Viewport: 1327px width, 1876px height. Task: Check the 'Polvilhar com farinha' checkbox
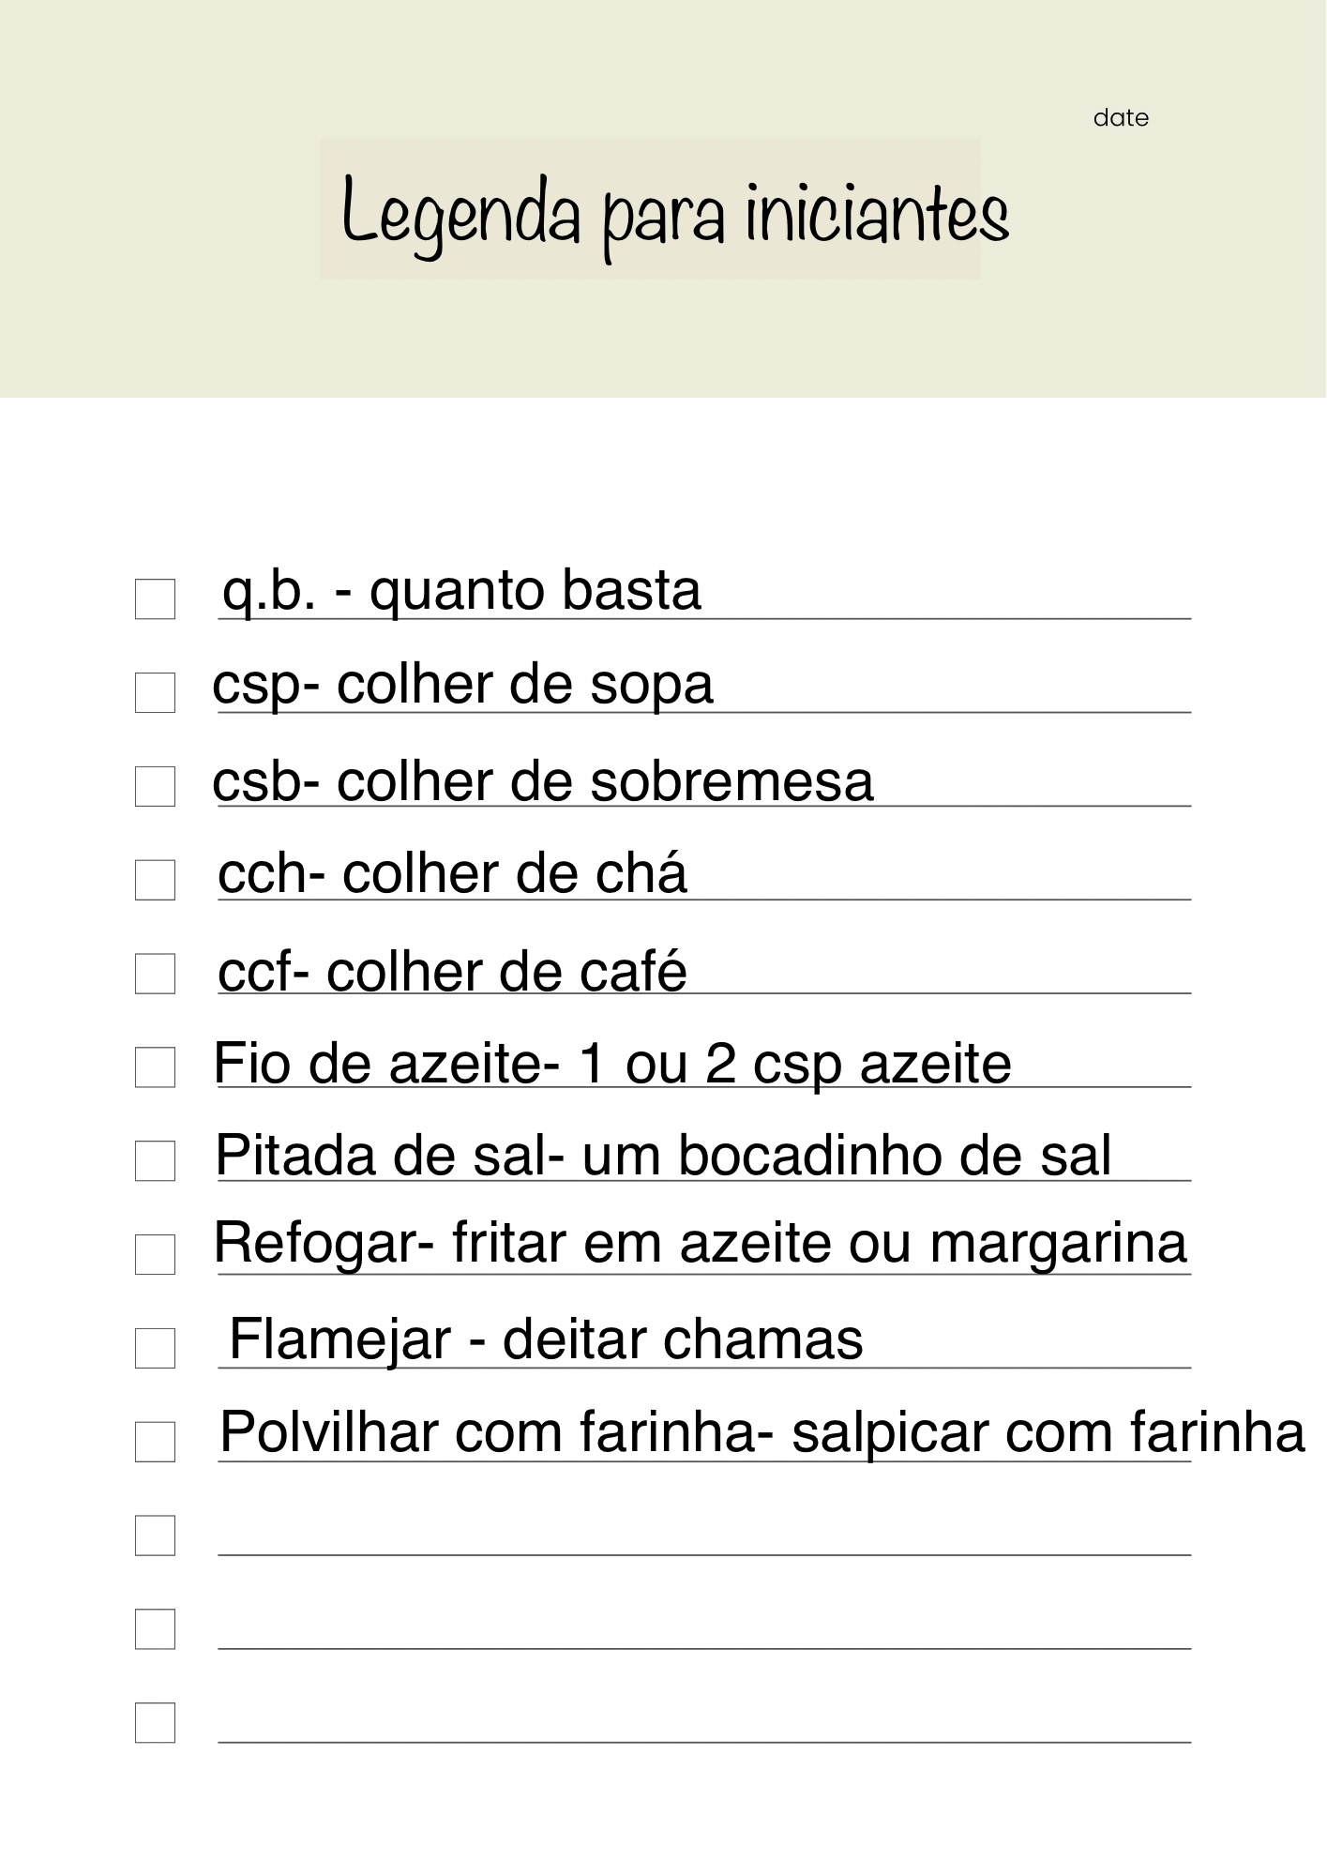click(x=155, y=1442)
